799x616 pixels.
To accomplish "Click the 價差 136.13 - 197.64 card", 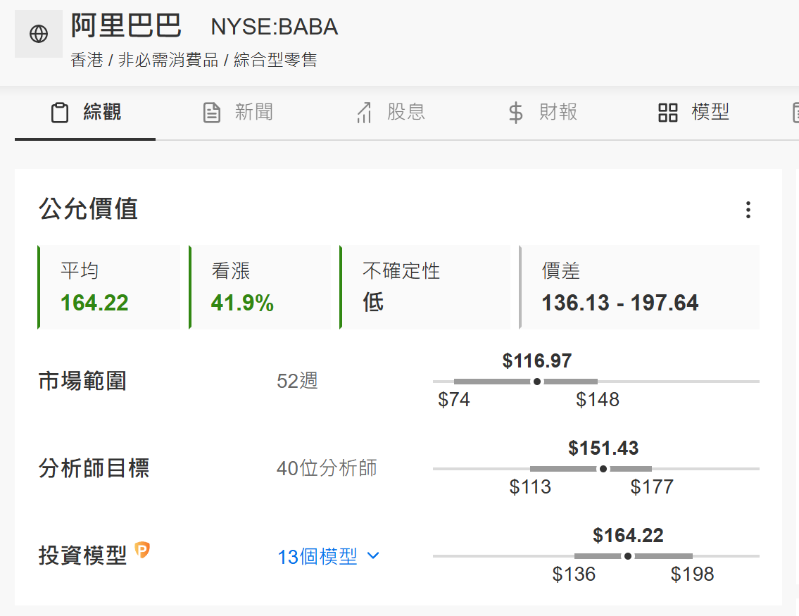I will point(639,287).
